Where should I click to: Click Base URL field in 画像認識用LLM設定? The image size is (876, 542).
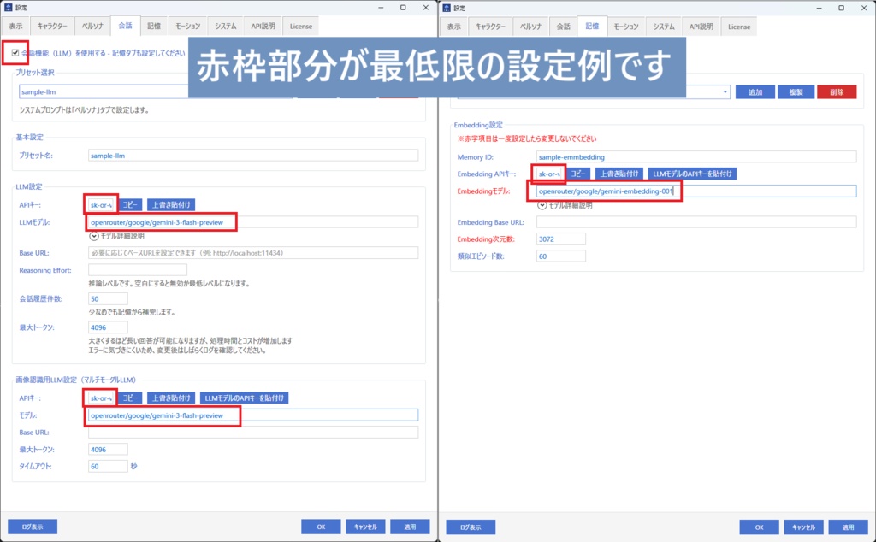pos(253,432)
